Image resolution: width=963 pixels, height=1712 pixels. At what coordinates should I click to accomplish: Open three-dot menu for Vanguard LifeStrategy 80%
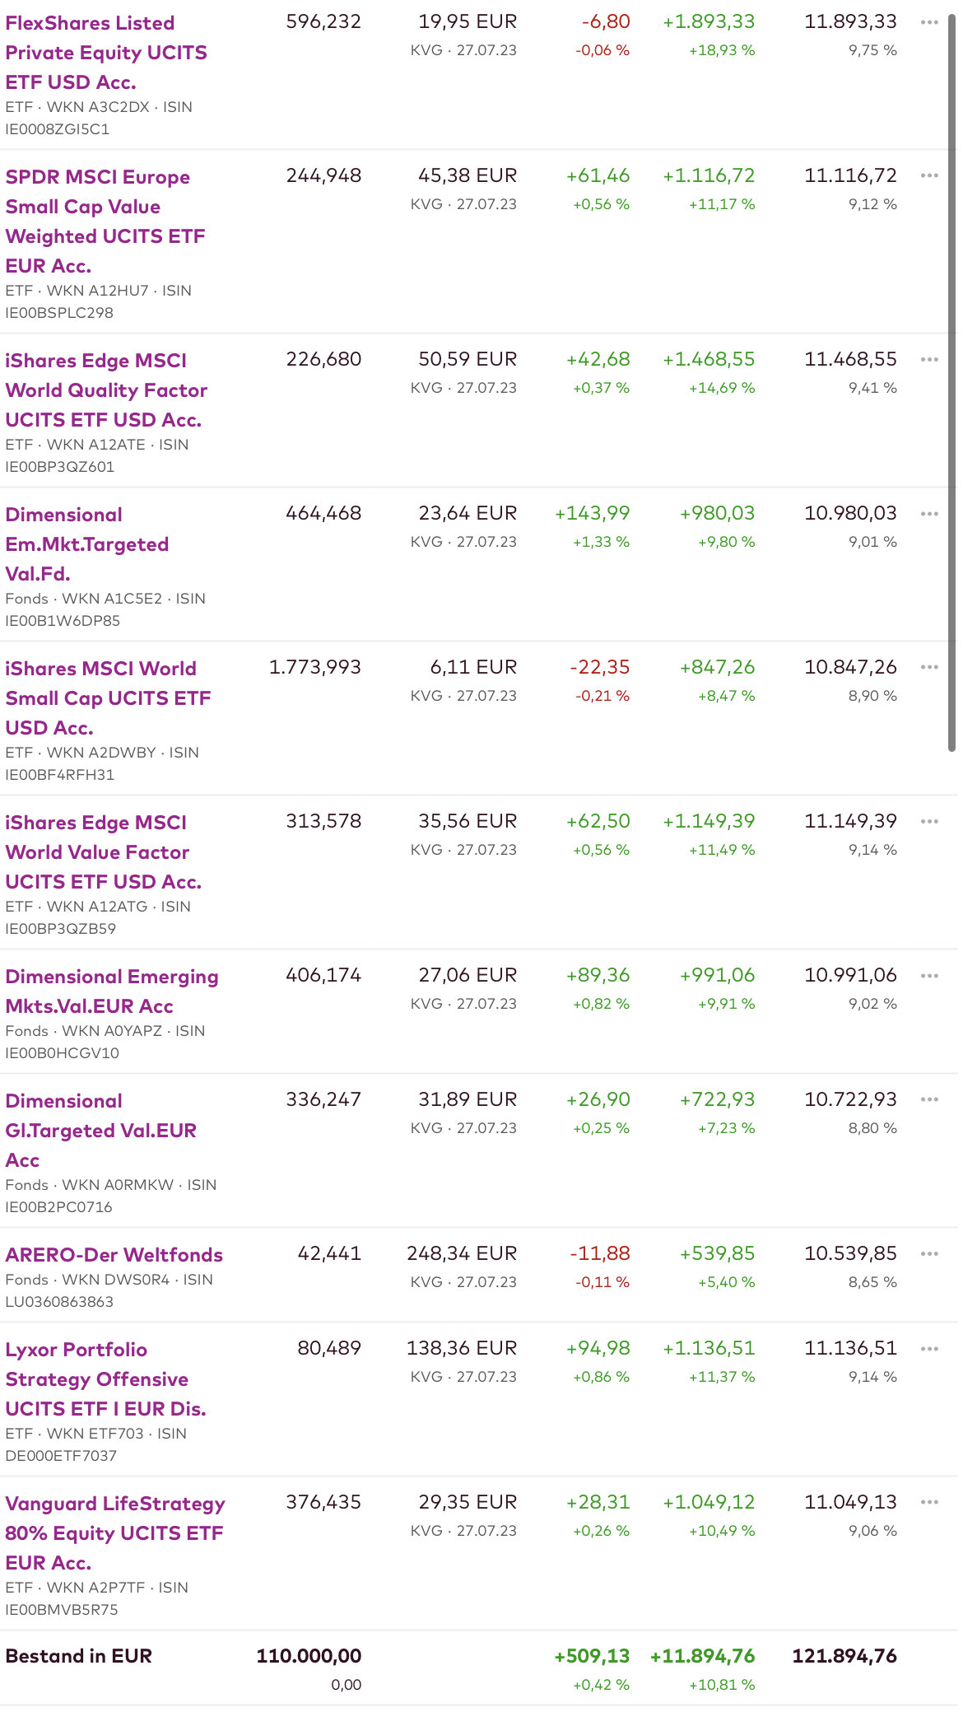(x=929, y=1503)
